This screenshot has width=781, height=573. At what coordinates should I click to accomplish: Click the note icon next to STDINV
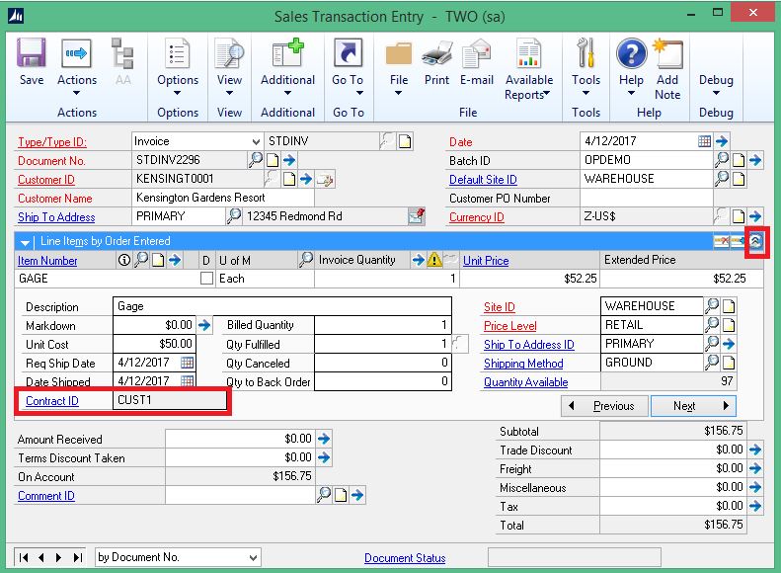(405, 142)
